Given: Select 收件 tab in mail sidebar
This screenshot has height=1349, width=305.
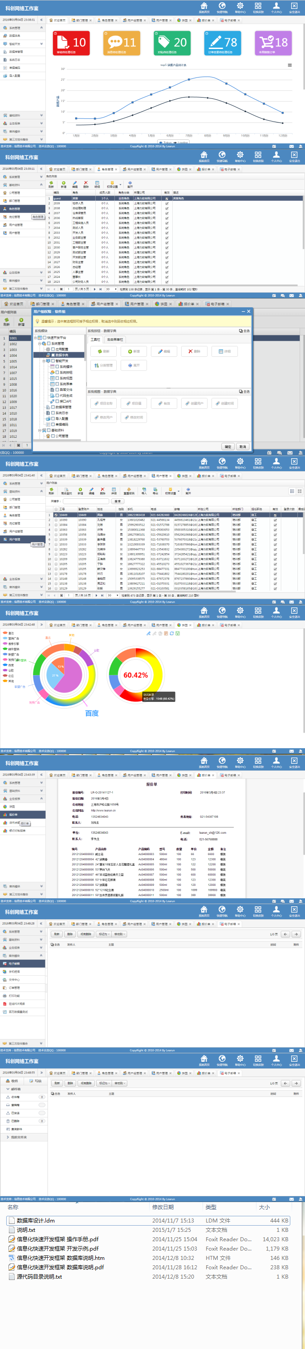Looking at the screenshot, I should (x=12, y=1081).
